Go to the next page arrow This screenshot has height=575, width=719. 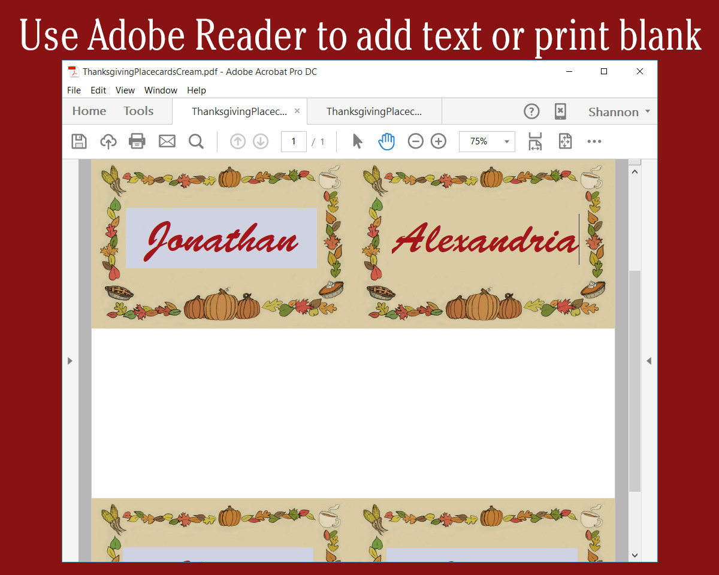pos(261,141)
